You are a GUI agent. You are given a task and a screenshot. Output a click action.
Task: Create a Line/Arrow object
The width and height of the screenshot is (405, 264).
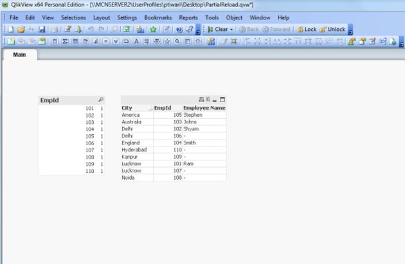(x=147, y=41)
